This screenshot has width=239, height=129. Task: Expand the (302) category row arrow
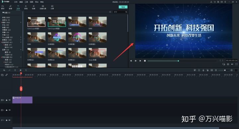pos(21,22)
